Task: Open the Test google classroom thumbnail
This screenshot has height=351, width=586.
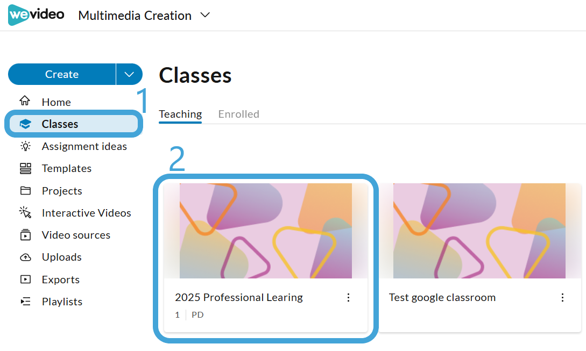Action: click(479, 231)
